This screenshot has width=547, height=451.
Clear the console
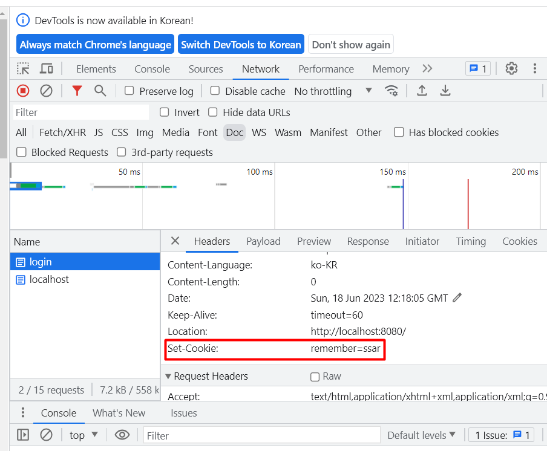pos(46,435)
